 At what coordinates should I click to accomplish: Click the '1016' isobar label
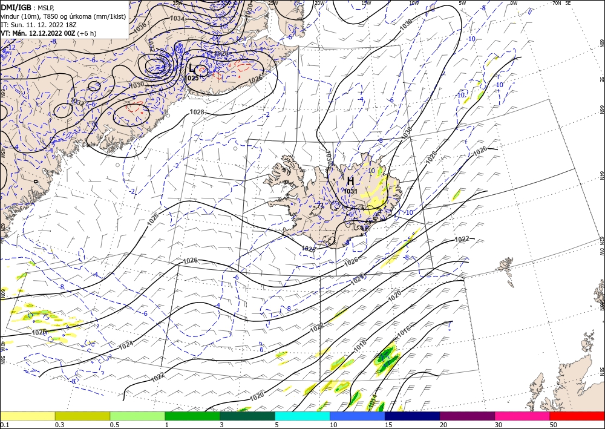[404, 331]
